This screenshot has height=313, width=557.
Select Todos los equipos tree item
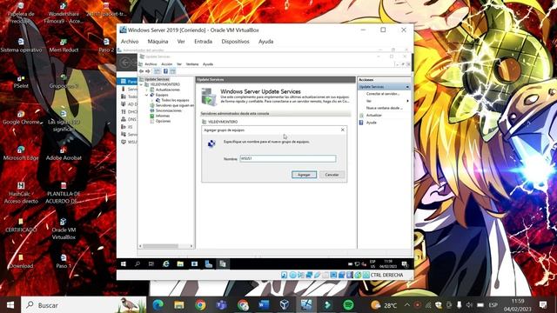[x=175, y=101]
